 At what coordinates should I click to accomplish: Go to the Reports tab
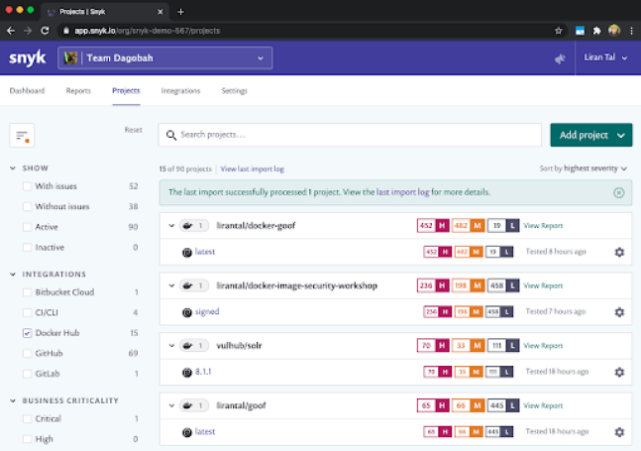click(78, 91)
